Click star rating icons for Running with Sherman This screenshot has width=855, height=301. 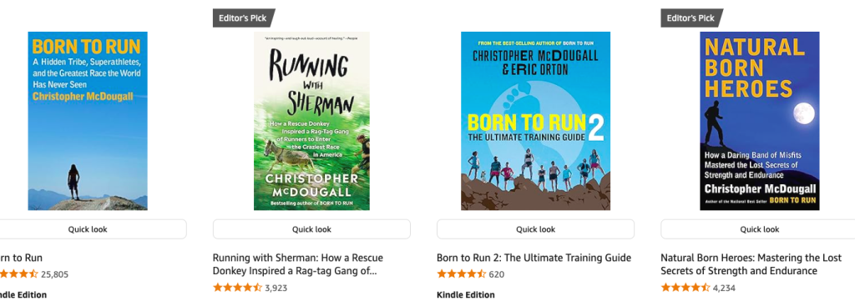237,288
